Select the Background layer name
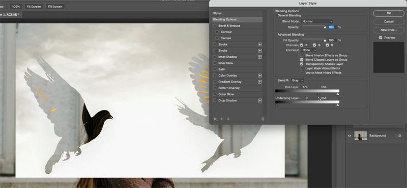 coord(377,135)
